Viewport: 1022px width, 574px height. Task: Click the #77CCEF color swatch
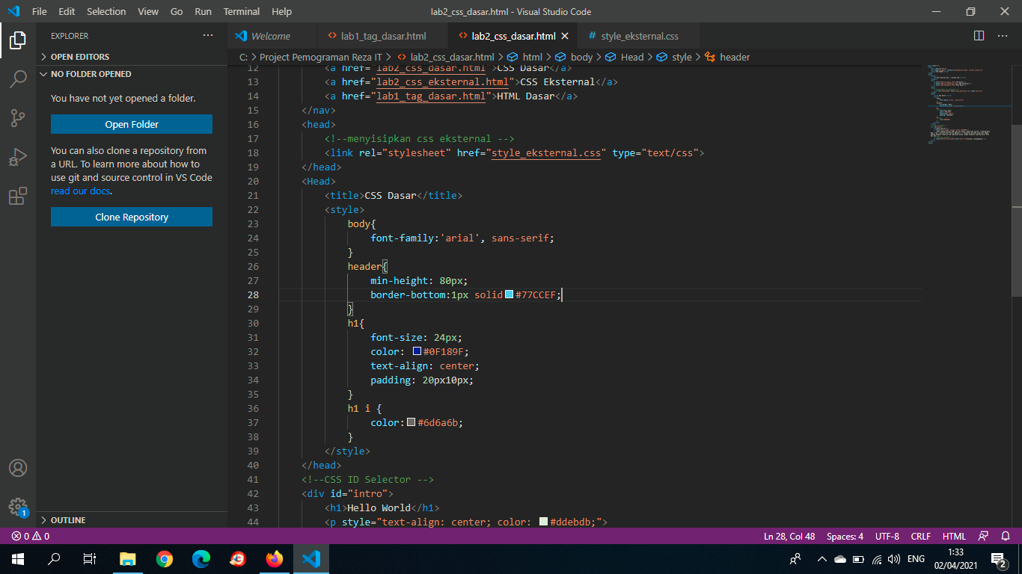(x=510, y=294)
